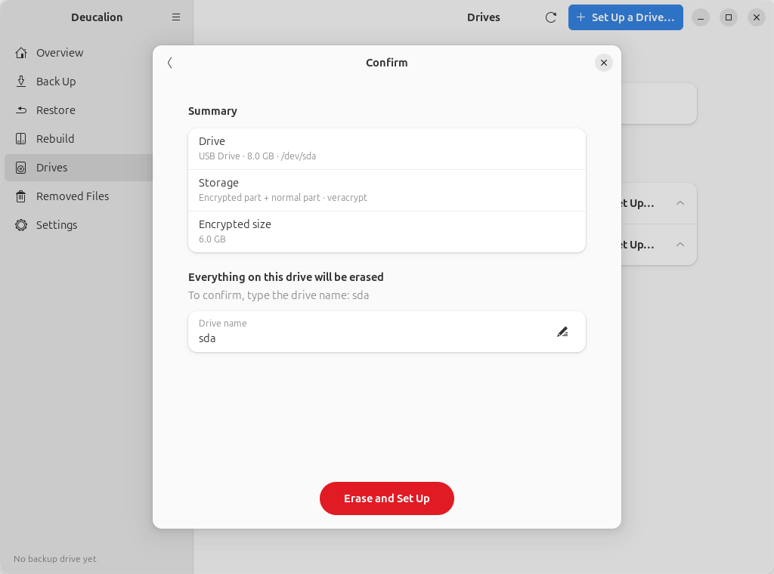Open the Rebuild page label
The width and height of the screenshot is (774, 574).
(55, 138)
